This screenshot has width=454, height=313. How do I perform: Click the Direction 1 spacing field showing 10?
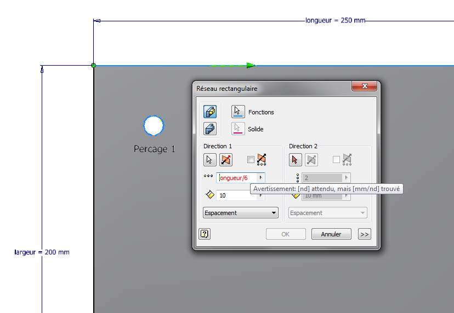pos(236,195)
